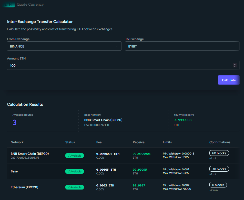Select the Best Network result BNB Smart Chain
The image size is (244, 200).
pos(103,120)
